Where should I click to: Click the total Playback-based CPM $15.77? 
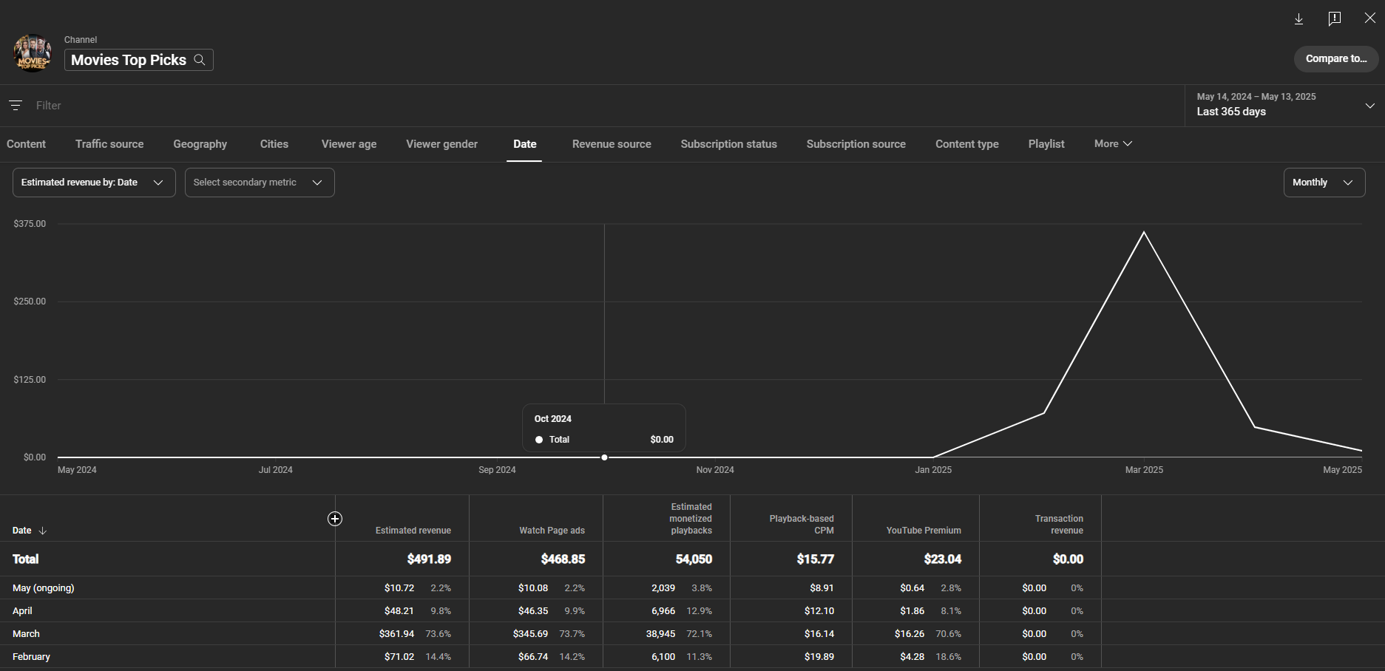click(816, 559)
